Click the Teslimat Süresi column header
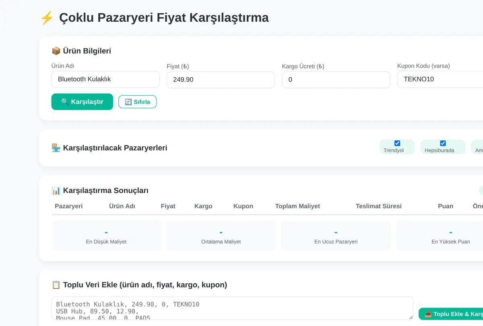The width and height of the screenshot is (483, 326). pyautogui.click(x=379, y=206)
